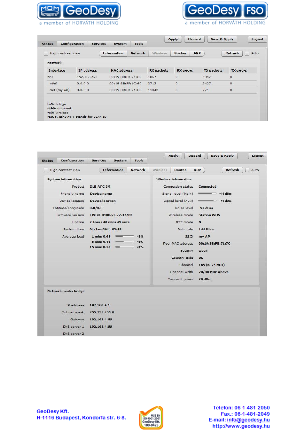The height and width of the screenshot is (431, 305).
Task: Click Gateway value 192.168.4.66
Action: pyautogui.click(x=101, y=320)
